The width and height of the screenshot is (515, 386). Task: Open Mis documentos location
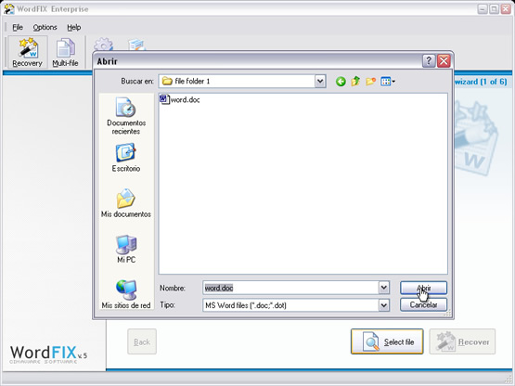click(126, 203)
